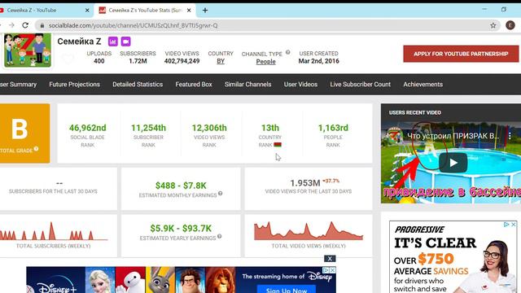Click the 1.72M subscribers count
521x293 pixels.
[x=138, y=61]
